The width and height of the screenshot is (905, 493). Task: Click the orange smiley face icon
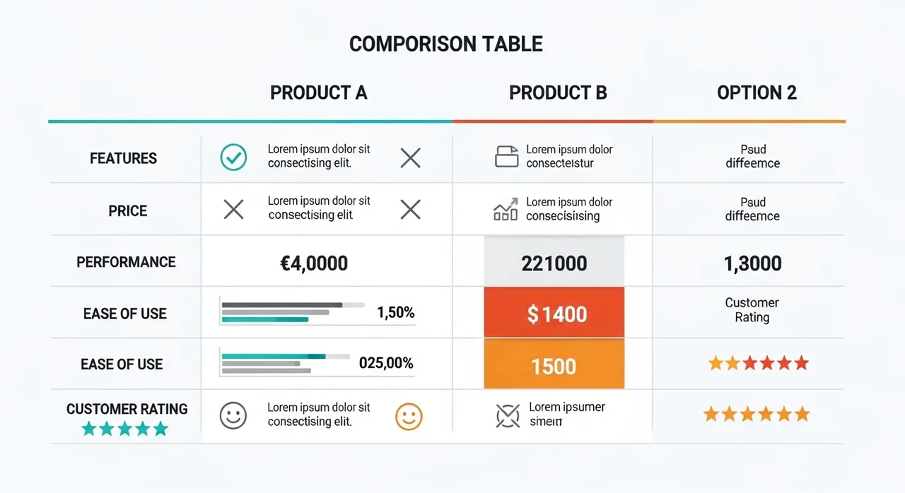tap(409, 416)
